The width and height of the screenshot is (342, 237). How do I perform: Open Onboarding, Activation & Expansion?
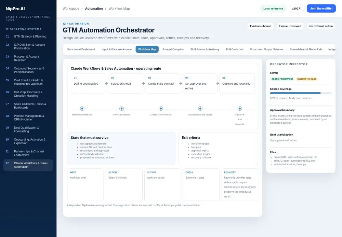[x=28, y=141]
